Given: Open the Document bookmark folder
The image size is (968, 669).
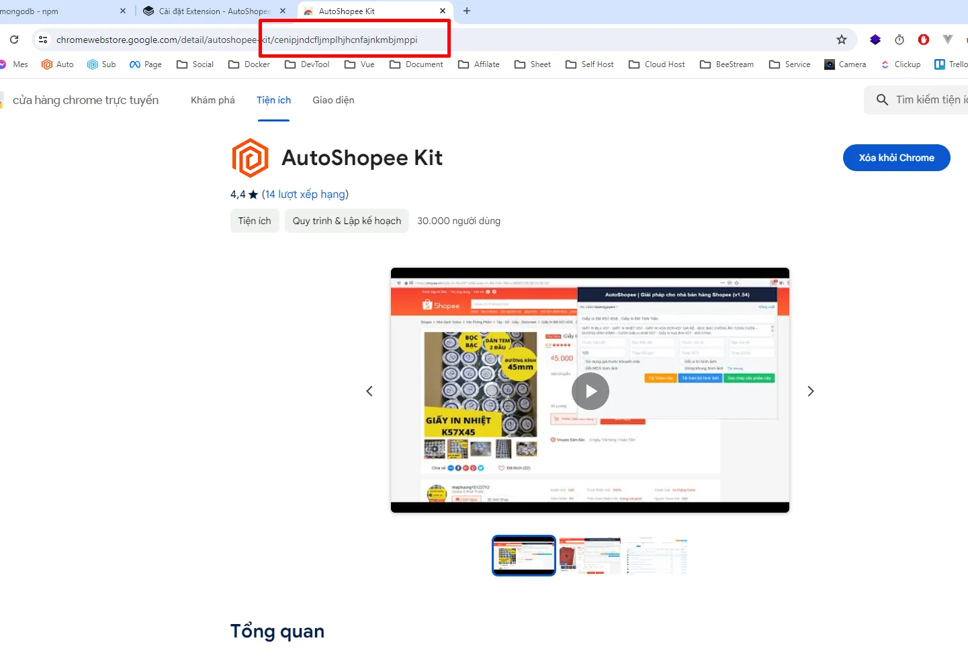Looking at the screenshot, I should [x=416, y=64].
